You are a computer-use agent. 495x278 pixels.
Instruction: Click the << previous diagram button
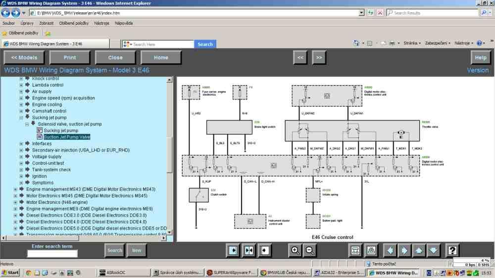[300, 57]
